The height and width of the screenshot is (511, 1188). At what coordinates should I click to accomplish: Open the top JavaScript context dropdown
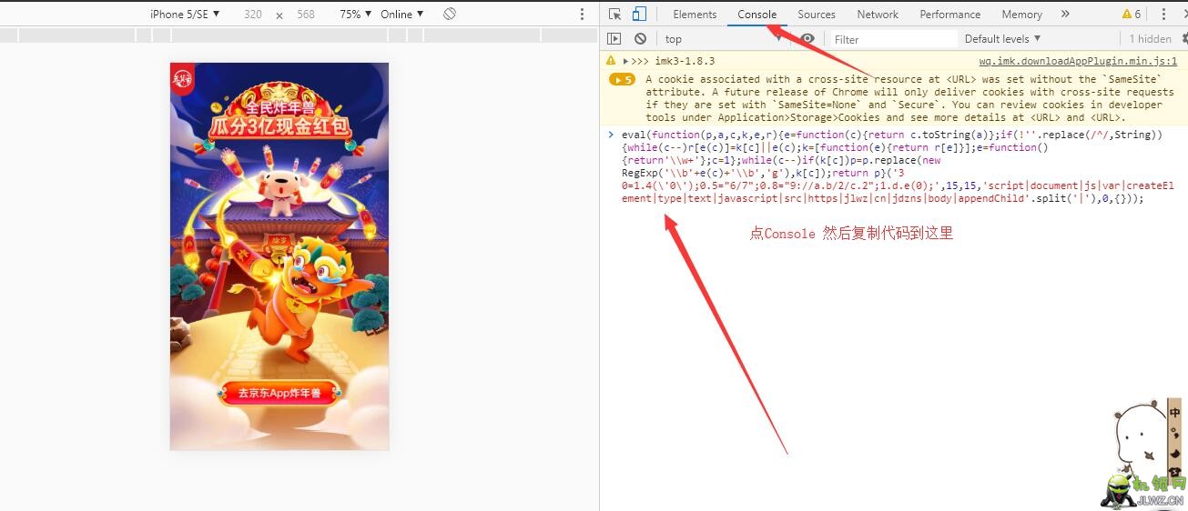point(724,39)
